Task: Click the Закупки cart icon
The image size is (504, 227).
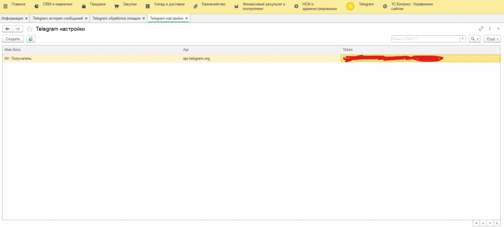Action: (x=116, y=6)
